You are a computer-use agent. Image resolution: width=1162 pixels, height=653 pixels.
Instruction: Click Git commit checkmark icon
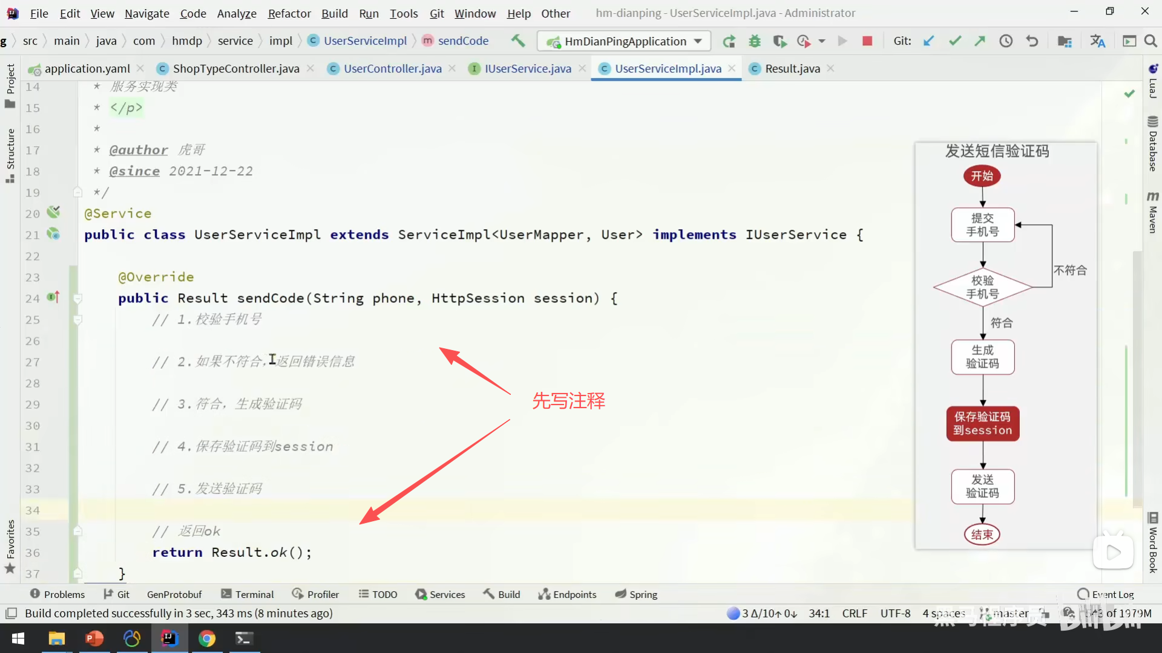coord(954,41)
